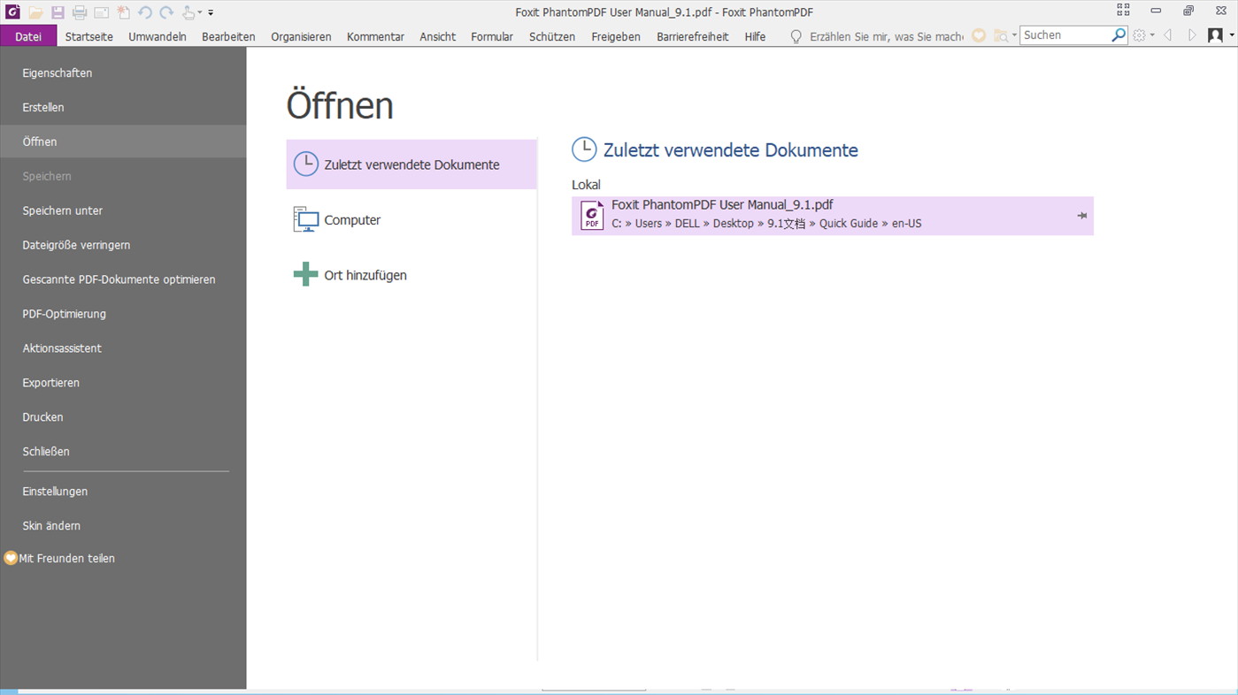Click the fullscreen ribbon toggle icon in the title bar

coord(1123,11)
